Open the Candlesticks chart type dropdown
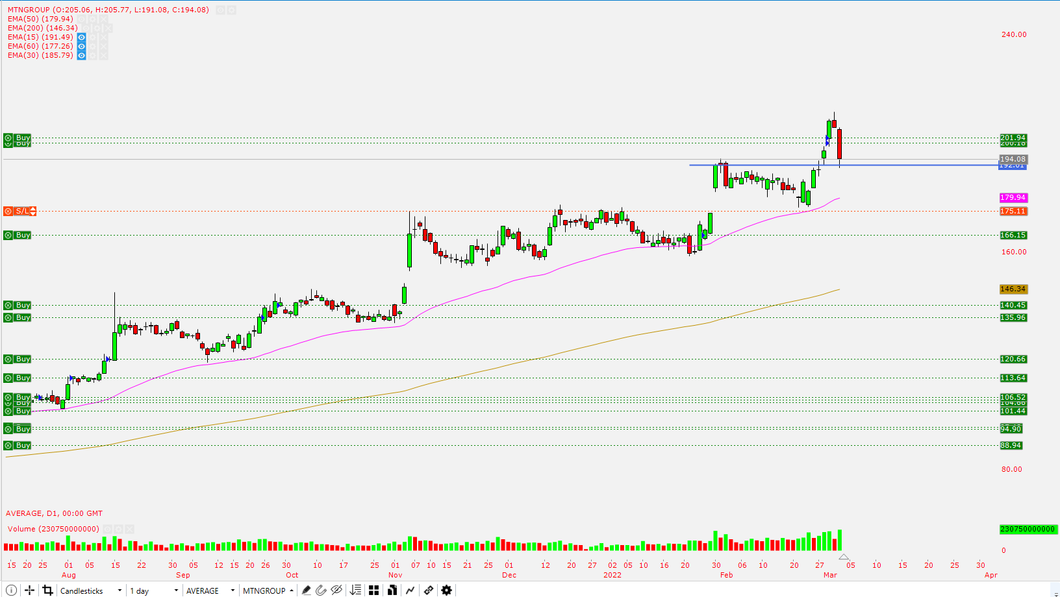The height and width of the screenshot is (597, 1060). tap(91, 591)
